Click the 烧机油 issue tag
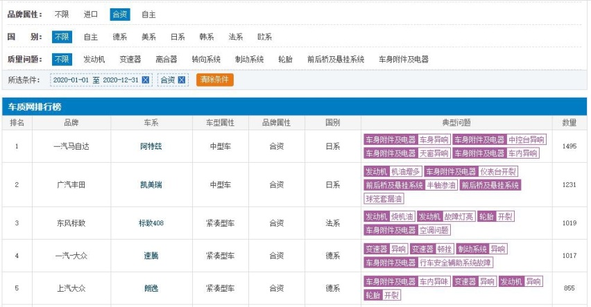Image resolution: width=591 pixels, height=307 pixels. [x=402, y=217]
